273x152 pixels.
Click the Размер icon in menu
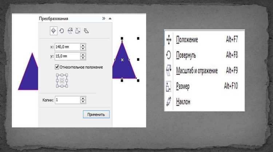(x=169, y=86)
